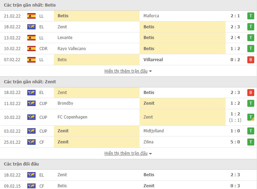Click green T result badge for Betis-Mallorca
This screenshot has width=257, height=189.
click(250, 16)
